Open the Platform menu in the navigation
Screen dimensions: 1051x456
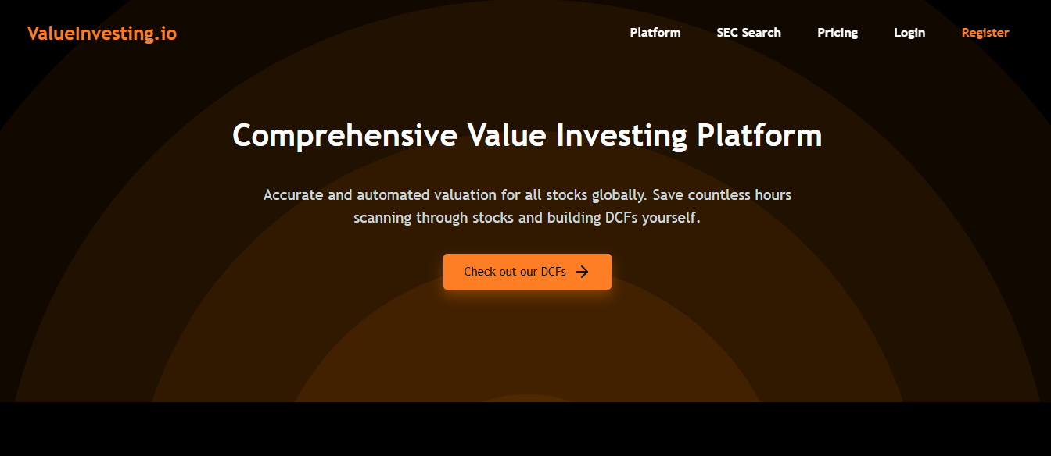pos(655,33)
